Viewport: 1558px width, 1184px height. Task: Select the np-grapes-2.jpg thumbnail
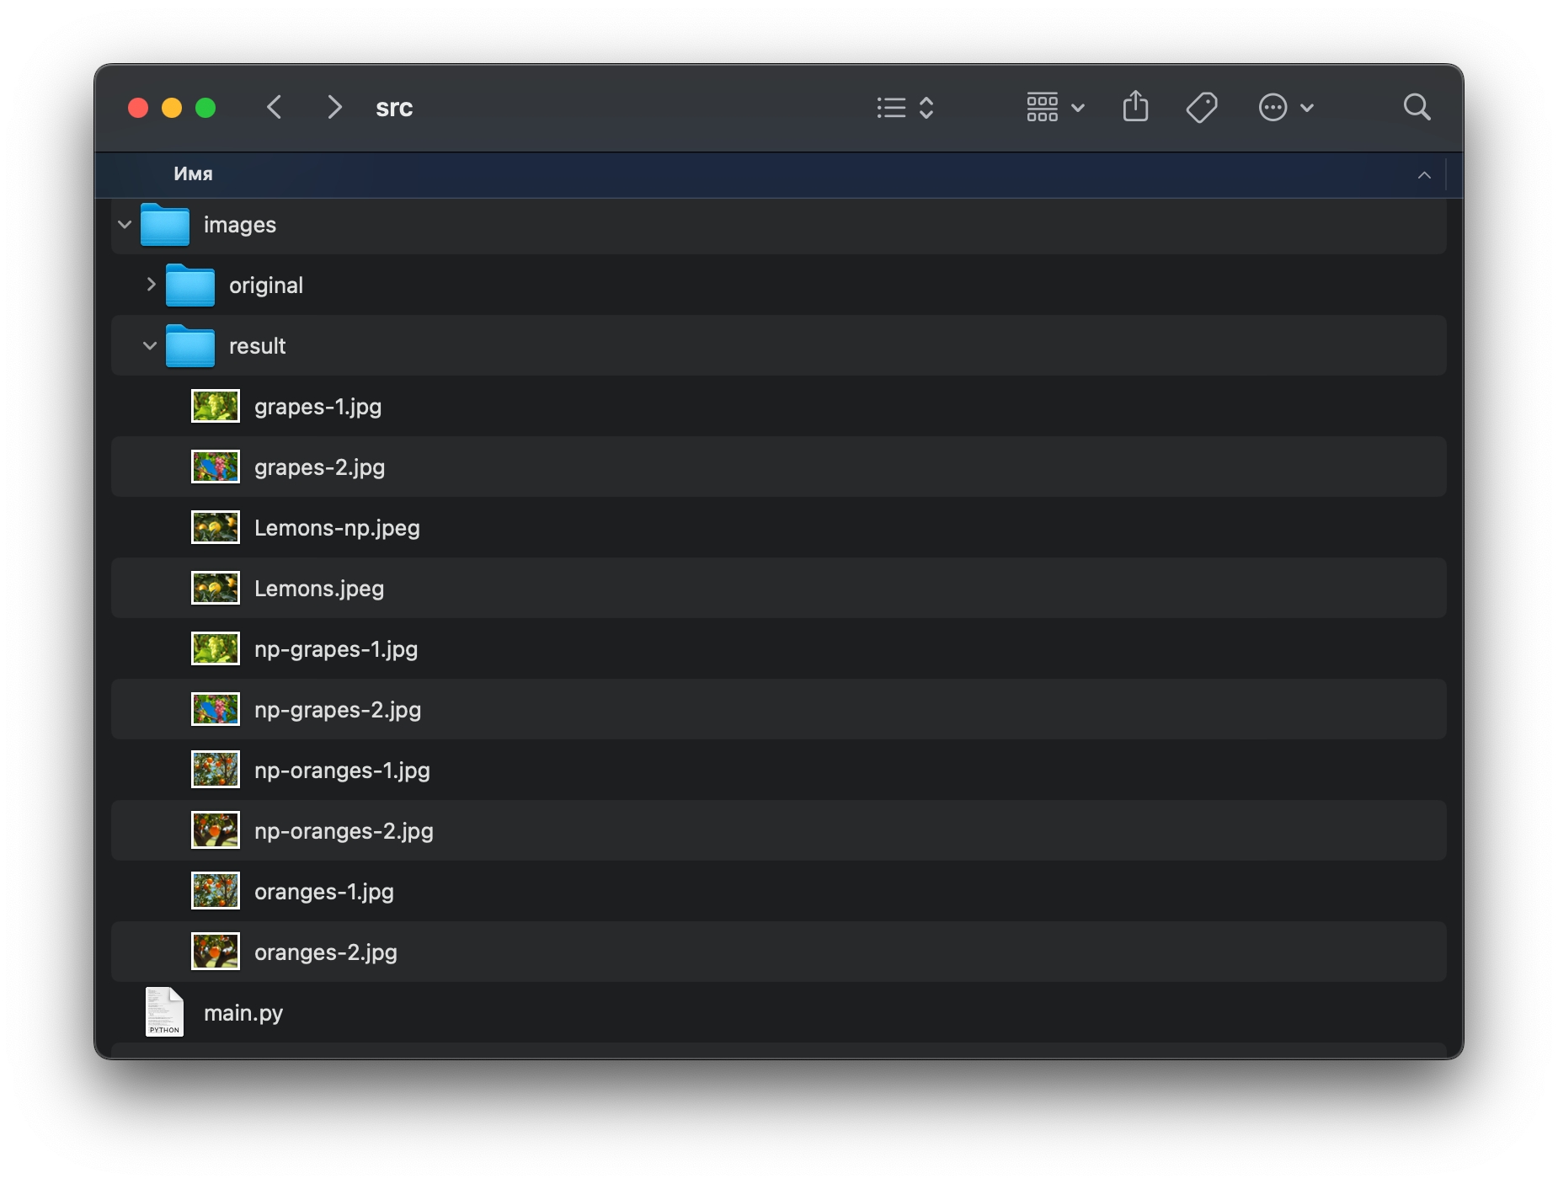216,709
